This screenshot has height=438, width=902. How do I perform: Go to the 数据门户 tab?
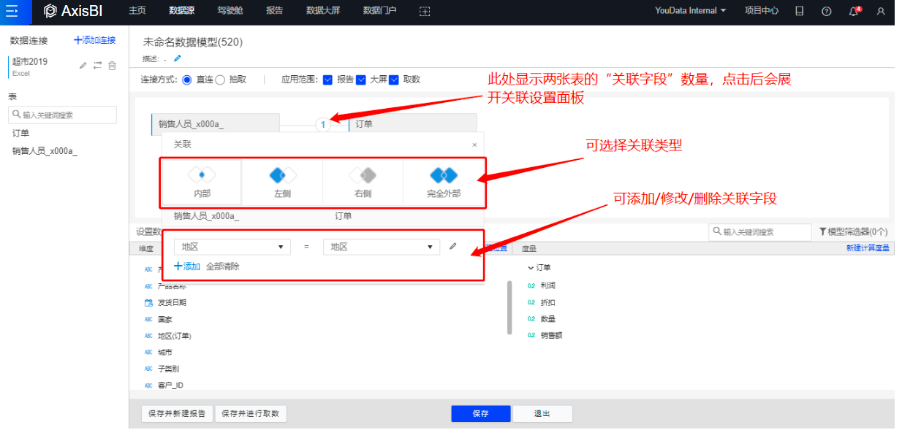(x=381, y=11)
